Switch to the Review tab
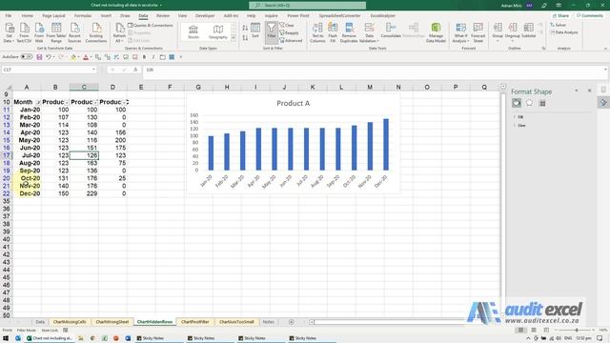Screen dimensions: 610x343 [x=163, y=15]
